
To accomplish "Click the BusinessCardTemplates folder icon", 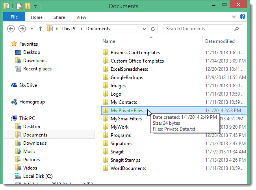I will (106, 52).
